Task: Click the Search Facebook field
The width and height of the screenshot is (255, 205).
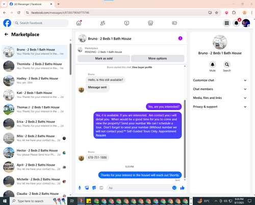Action: 41,23
